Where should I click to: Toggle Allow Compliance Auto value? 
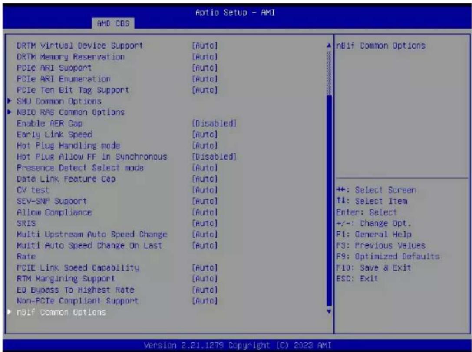point(205,212)
